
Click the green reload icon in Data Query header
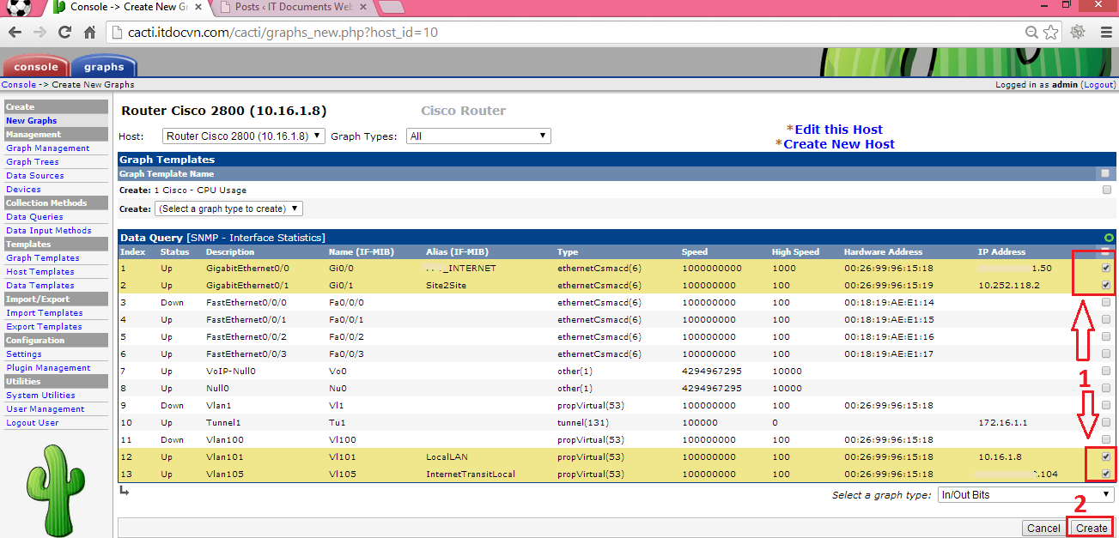pyautogui.click(x=1109, y=238)
